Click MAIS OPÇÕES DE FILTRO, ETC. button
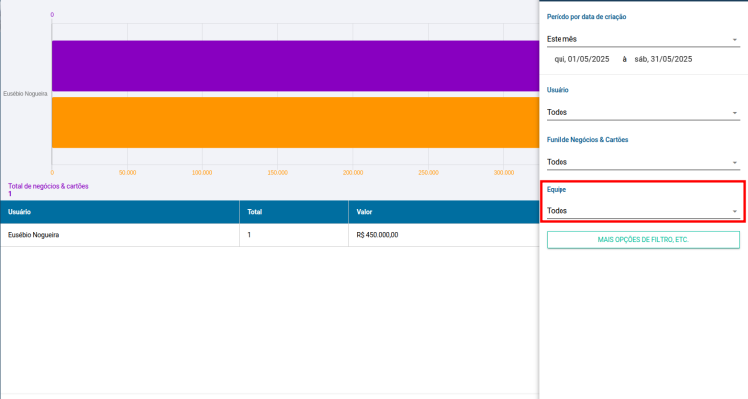This screenshot has width=748, height=399. point(642,240)
